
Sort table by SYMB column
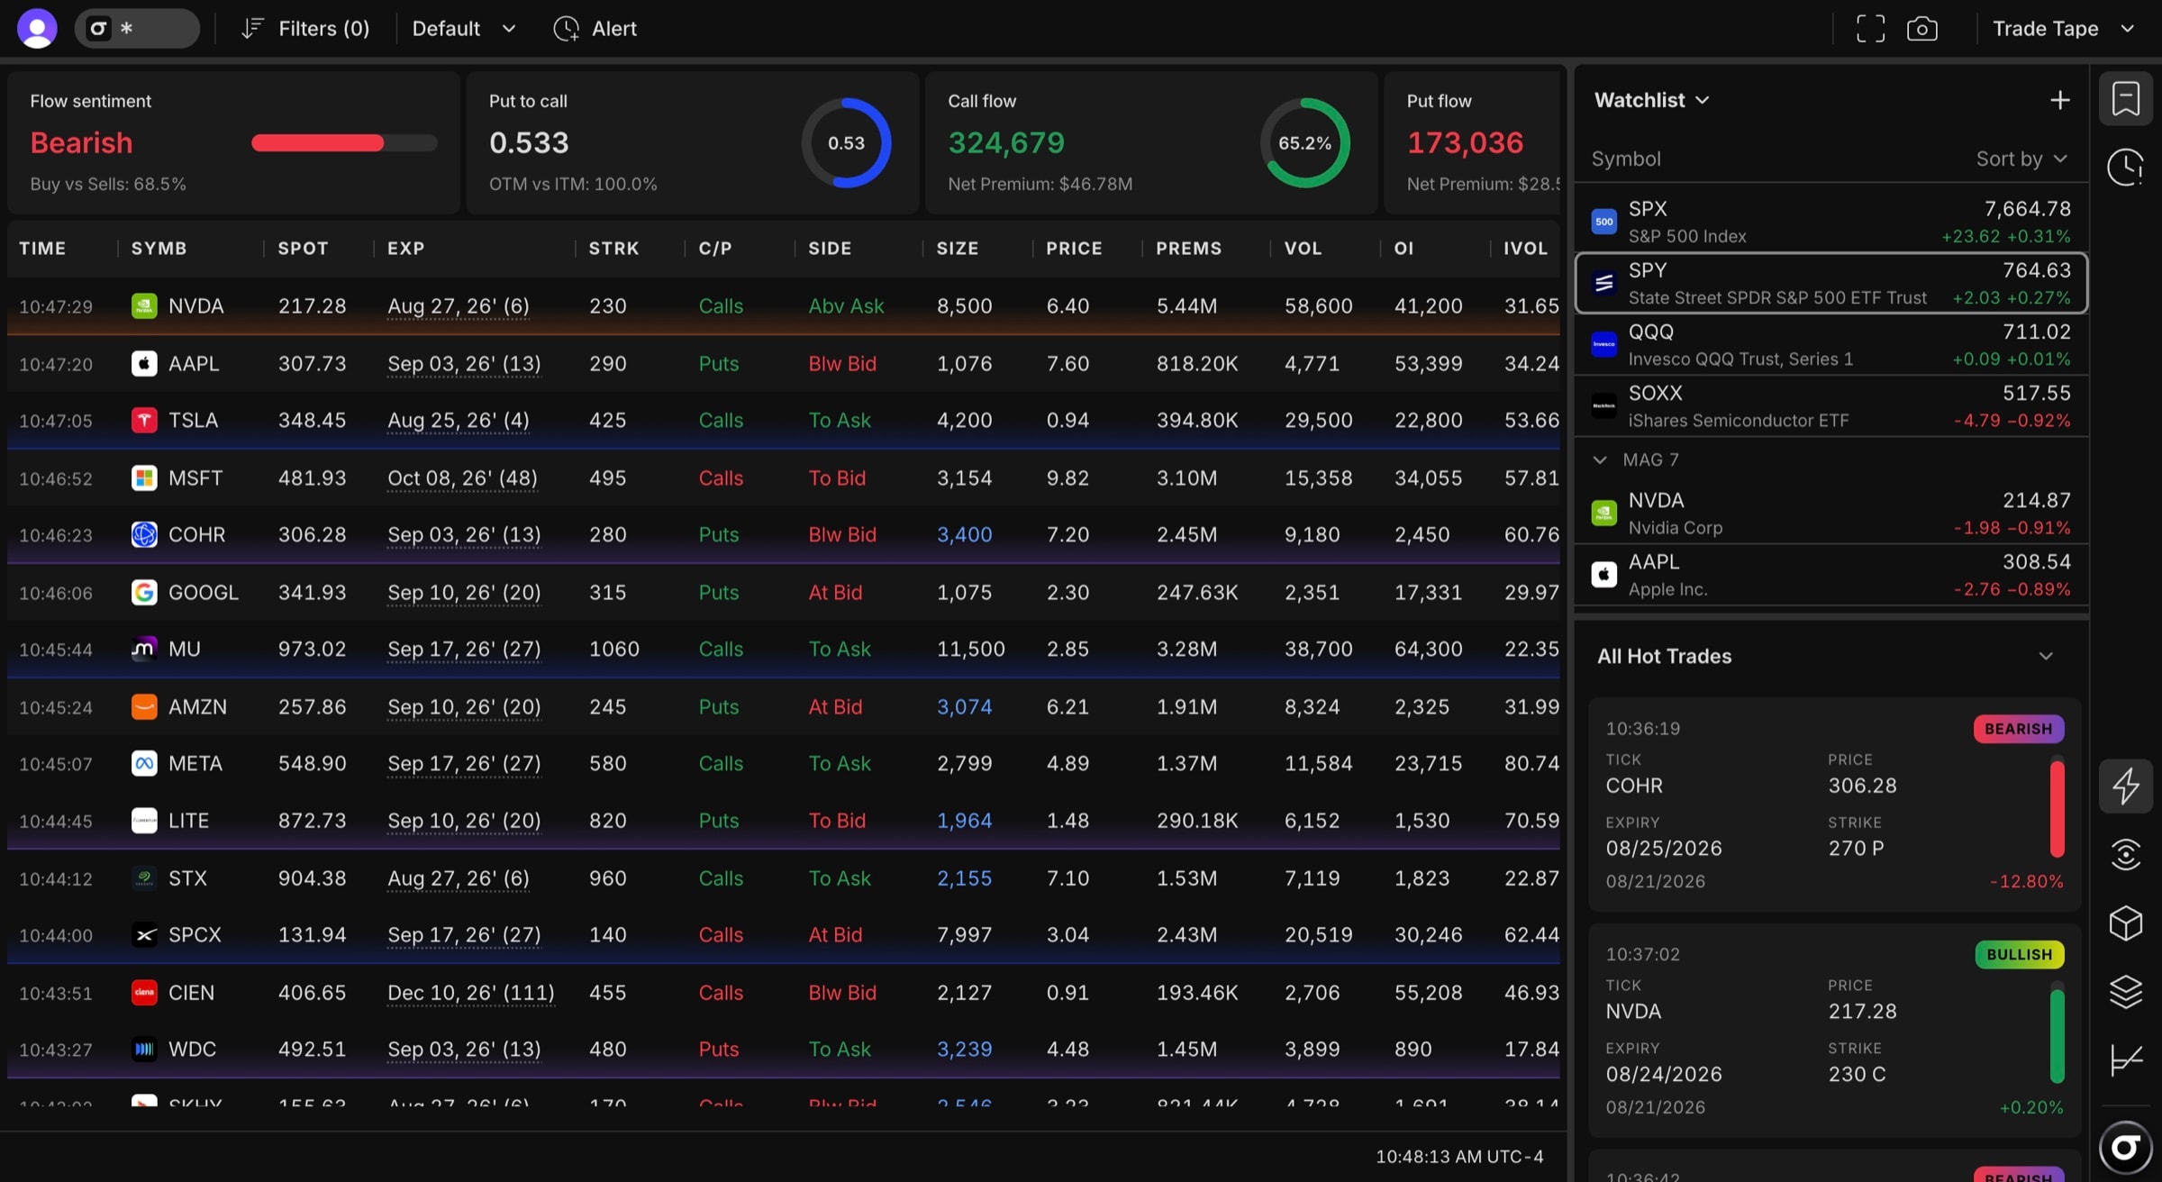pos(159,248)
